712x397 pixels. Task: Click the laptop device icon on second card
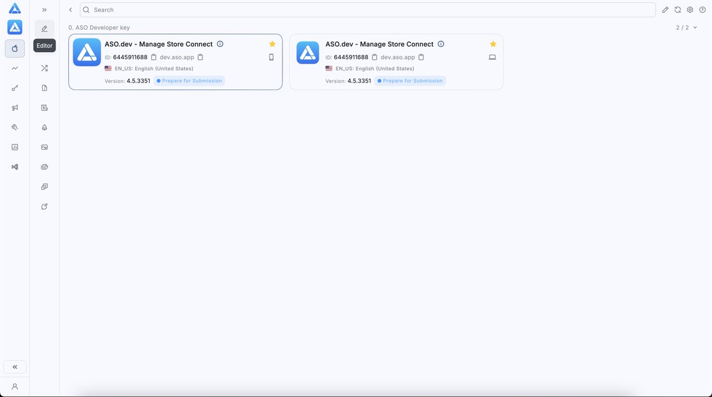coord(492,57)
